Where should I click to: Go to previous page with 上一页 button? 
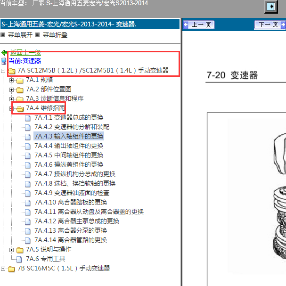(x=199, y=25)
